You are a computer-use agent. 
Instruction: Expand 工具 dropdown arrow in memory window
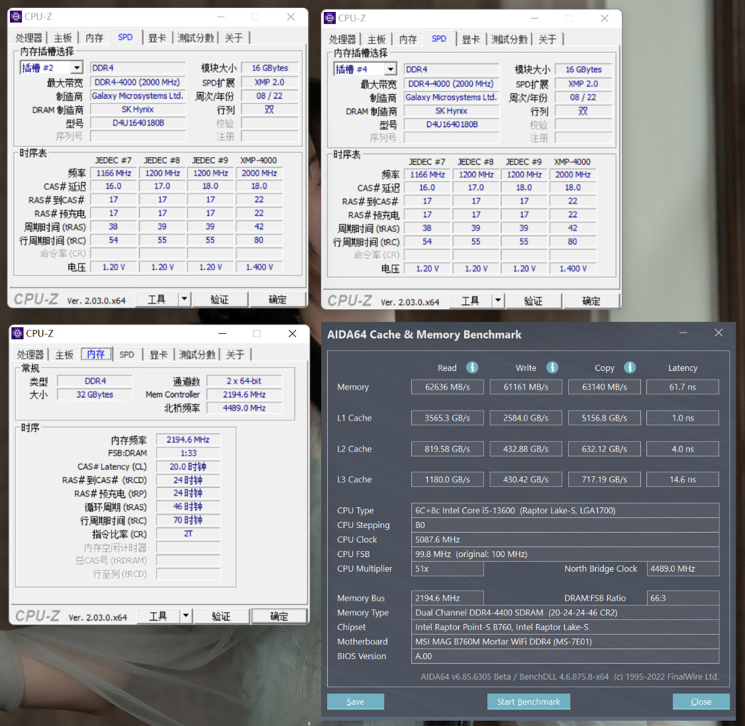tap(186, 616)
